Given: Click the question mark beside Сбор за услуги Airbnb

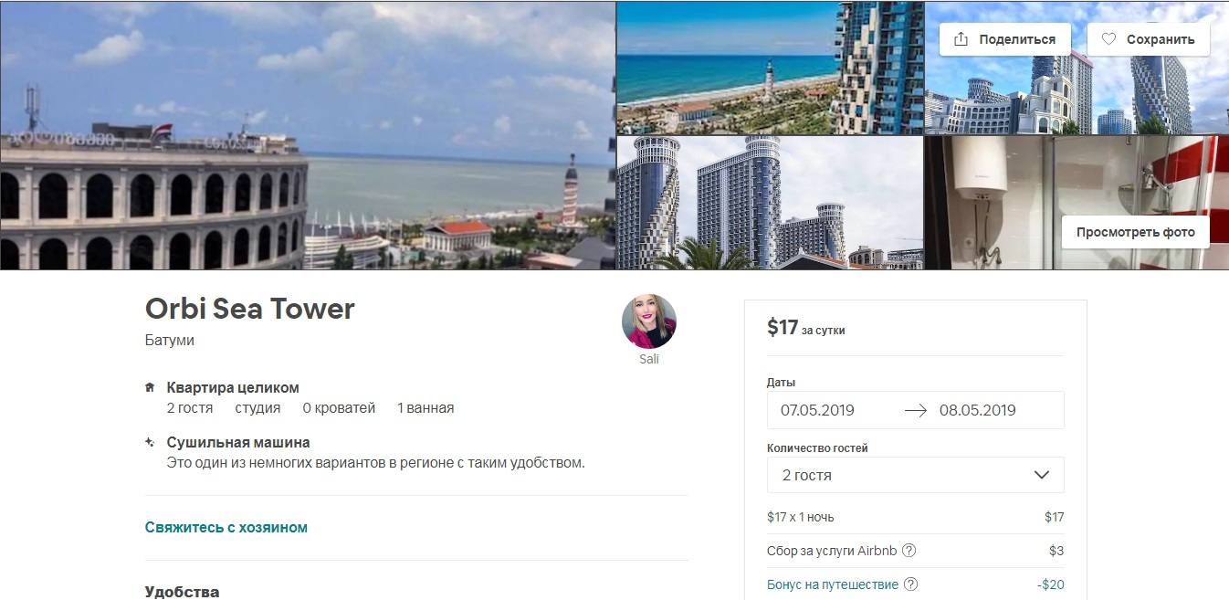Looking at the screenshot, I should [909, 551].
